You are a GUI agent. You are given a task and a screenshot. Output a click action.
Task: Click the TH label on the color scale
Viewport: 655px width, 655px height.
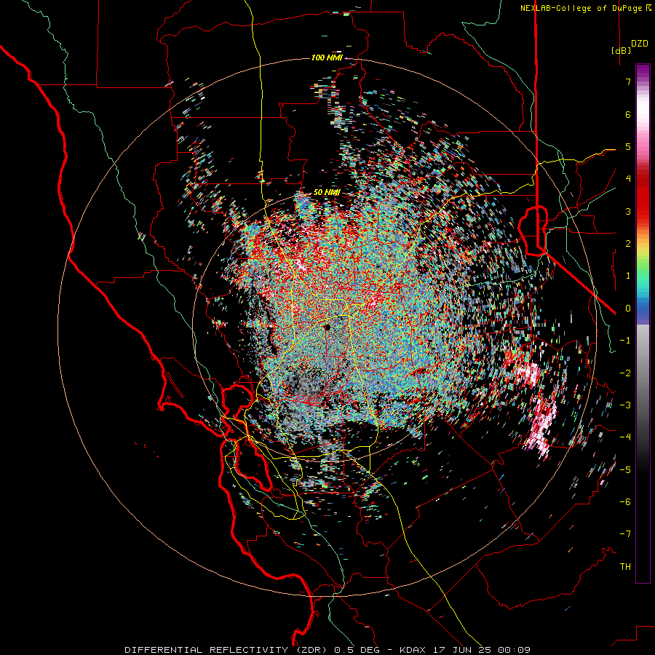(625, 566)
